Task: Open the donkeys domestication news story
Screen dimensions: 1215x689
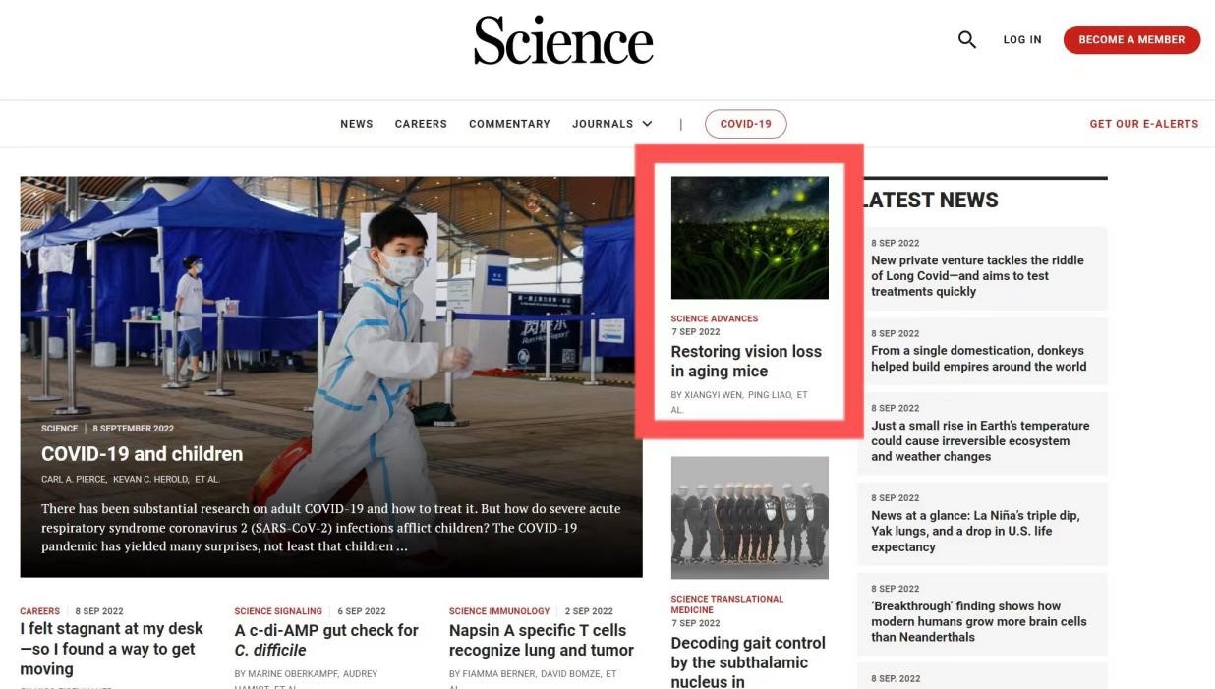Action: (978, 358)
